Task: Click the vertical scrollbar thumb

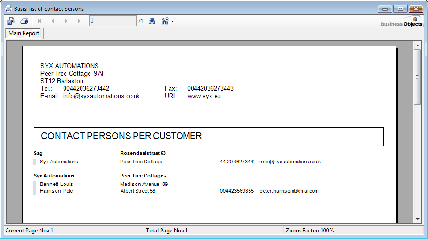Action: pos(417,77)
